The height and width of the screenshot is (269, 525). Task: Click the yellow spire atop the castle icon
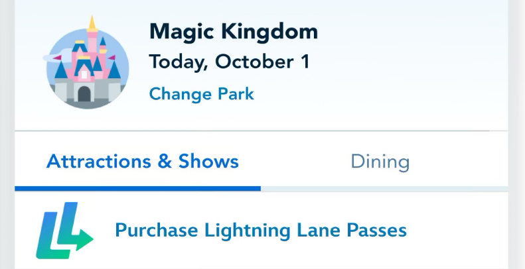[92, 25]
